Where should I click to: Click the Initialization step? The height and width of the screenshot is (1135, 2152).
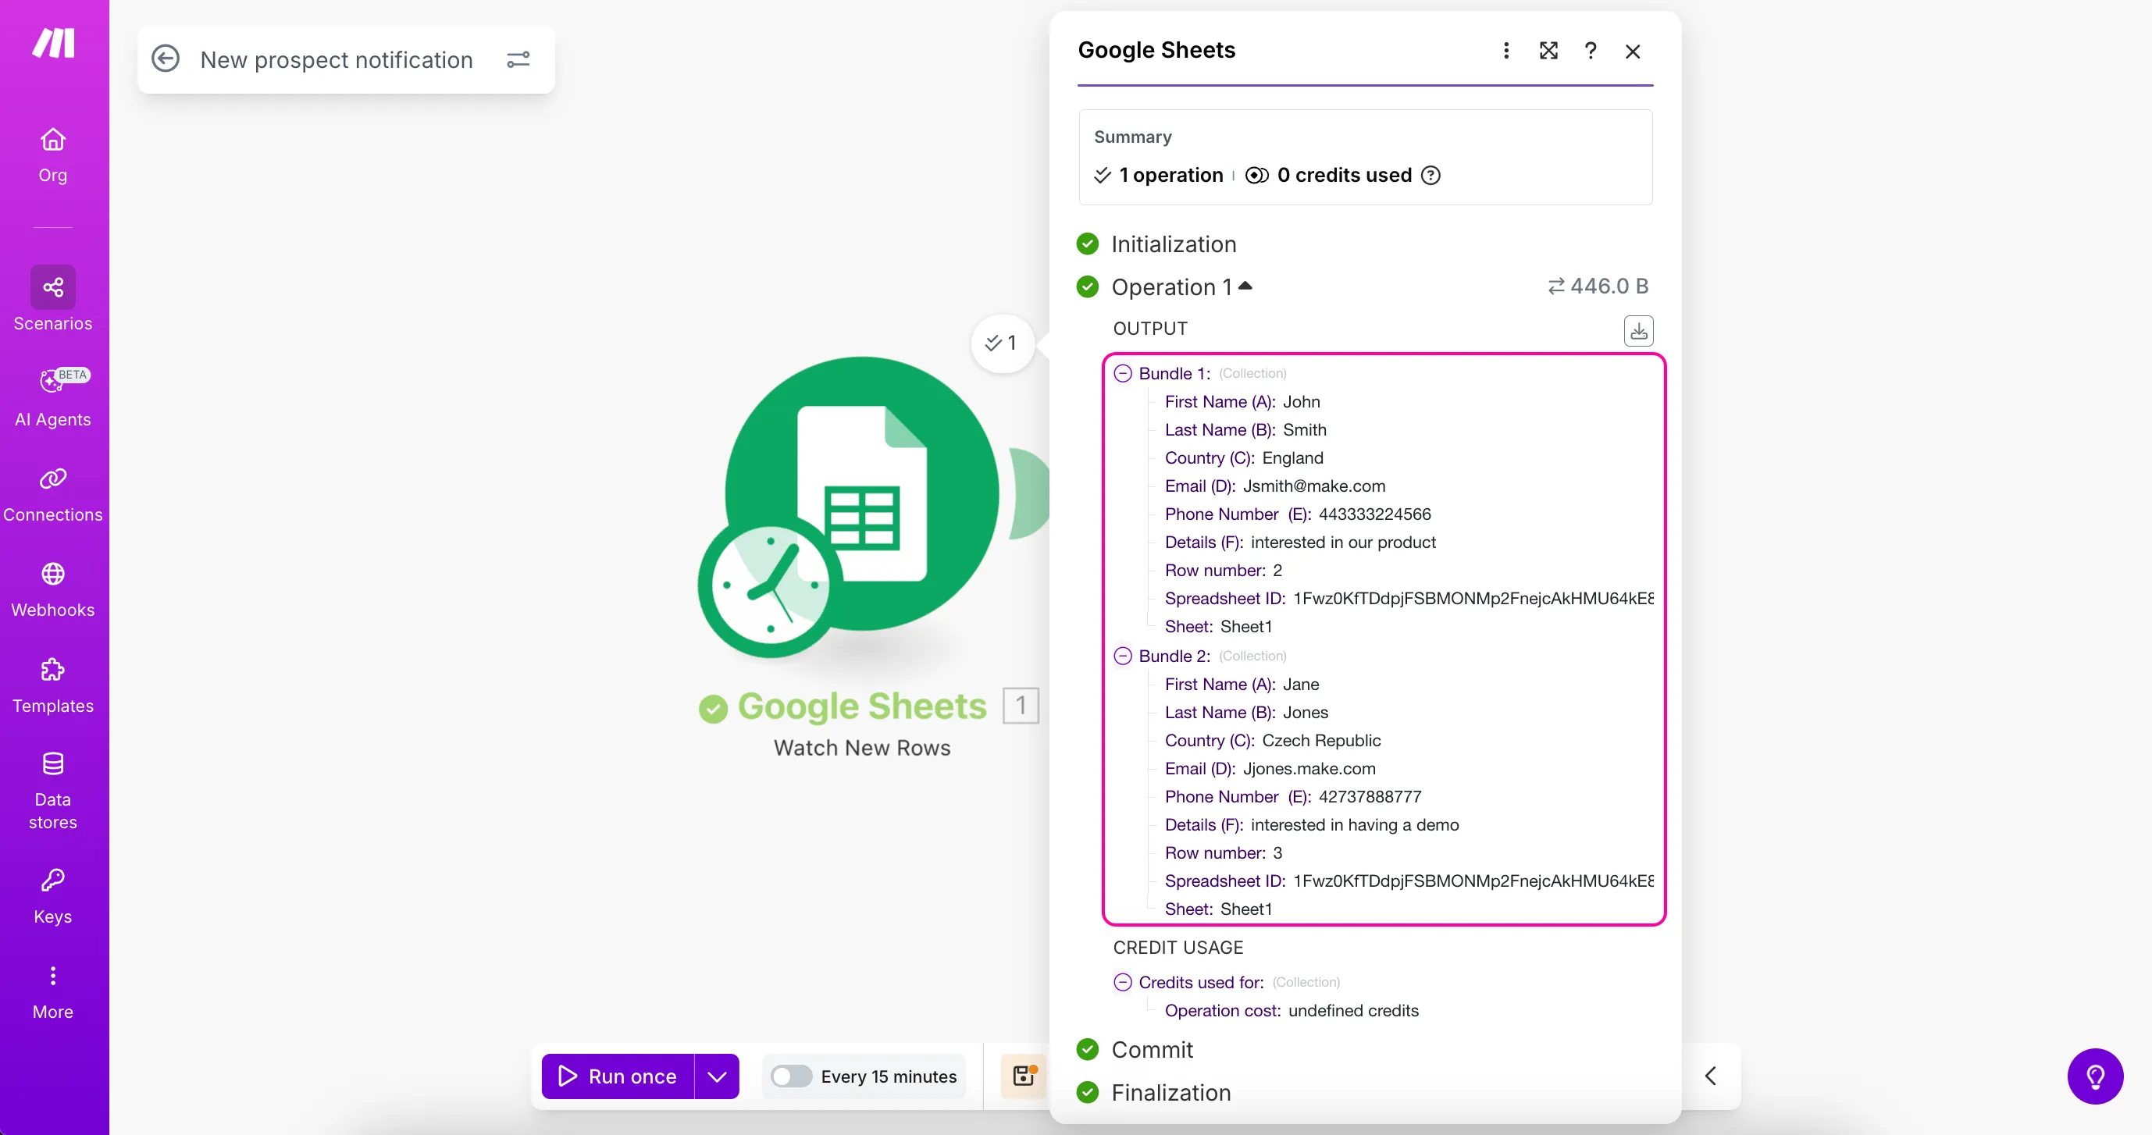pos(1174,244)
